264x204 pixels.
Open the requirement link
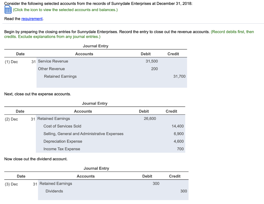pyautogui.click(x=32, y=19)
